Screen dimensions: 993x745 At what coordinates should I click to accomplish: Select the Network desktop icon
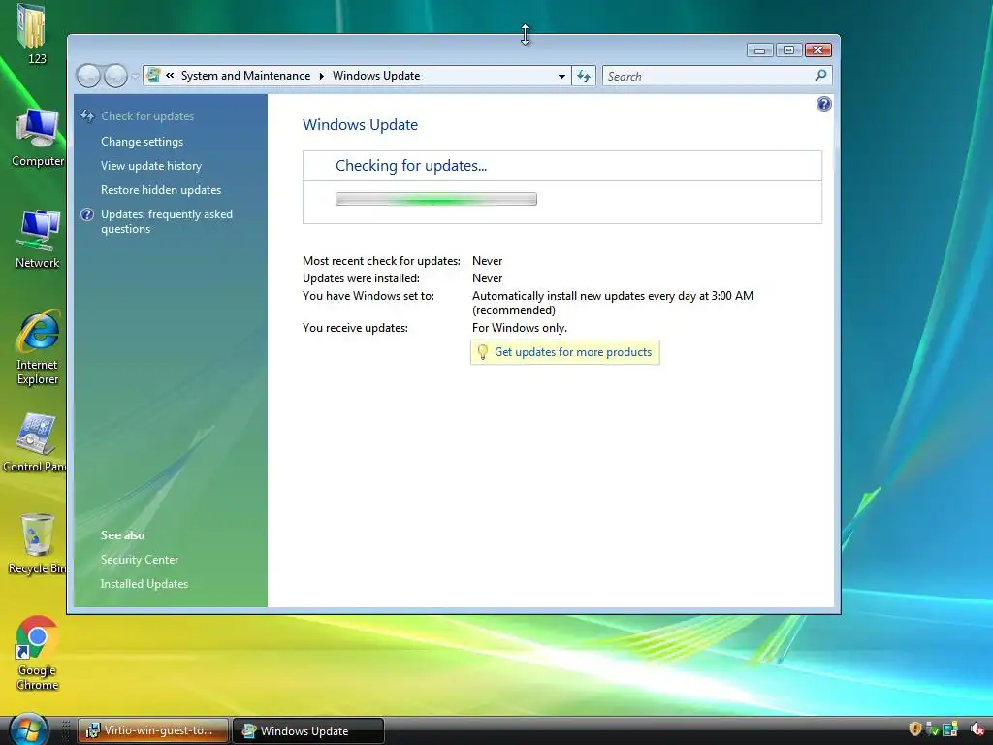point(38,239)
